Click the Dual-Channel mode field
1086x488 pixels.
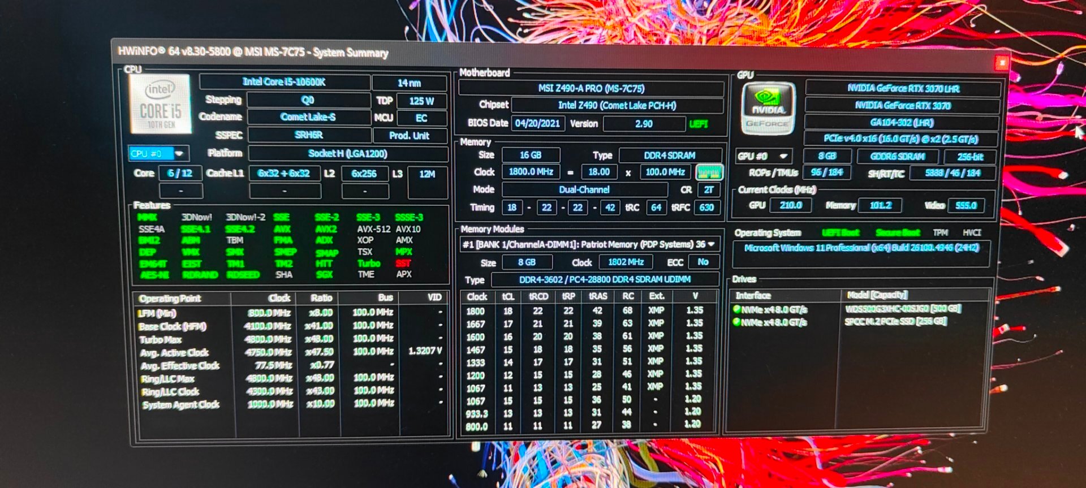tap(584, 189)
